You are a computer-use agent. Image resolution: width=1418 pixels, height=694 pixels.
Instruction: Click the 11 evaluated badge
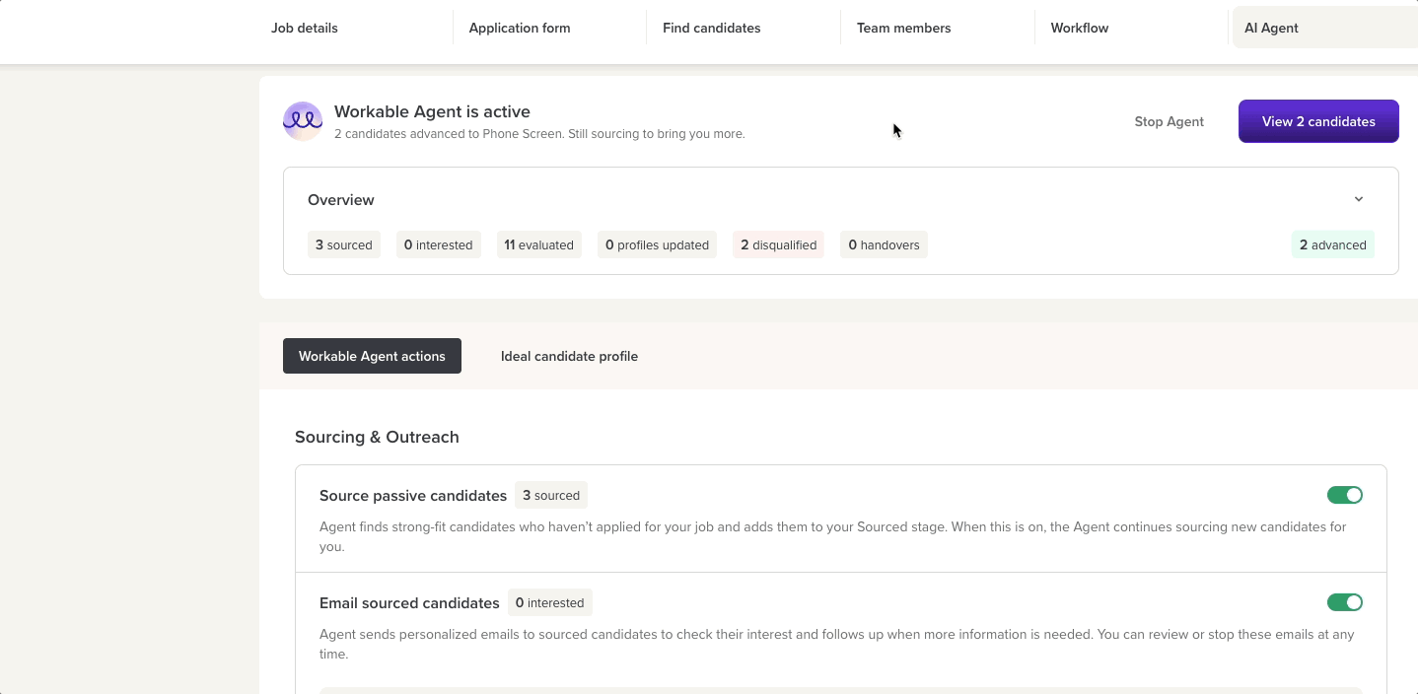pos(538,244)
